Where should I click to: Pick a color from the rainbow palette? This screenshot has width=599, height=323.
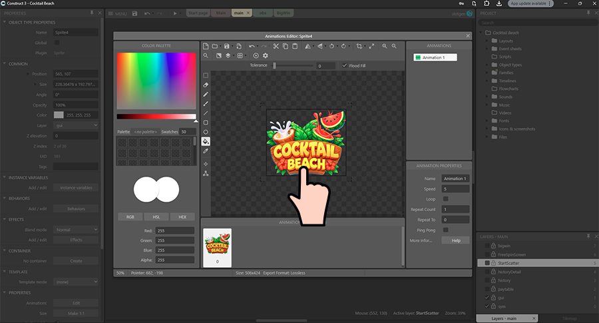pos(156,81)
